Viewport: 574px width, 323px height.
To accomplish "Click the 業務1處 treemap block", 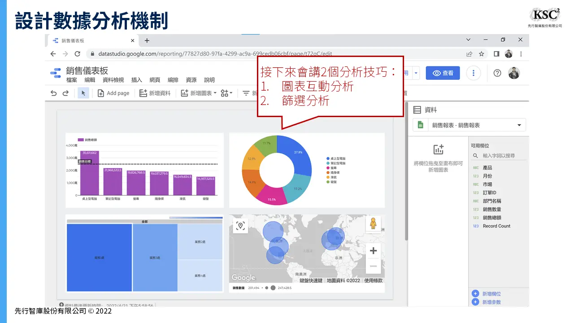I will 99,258.
